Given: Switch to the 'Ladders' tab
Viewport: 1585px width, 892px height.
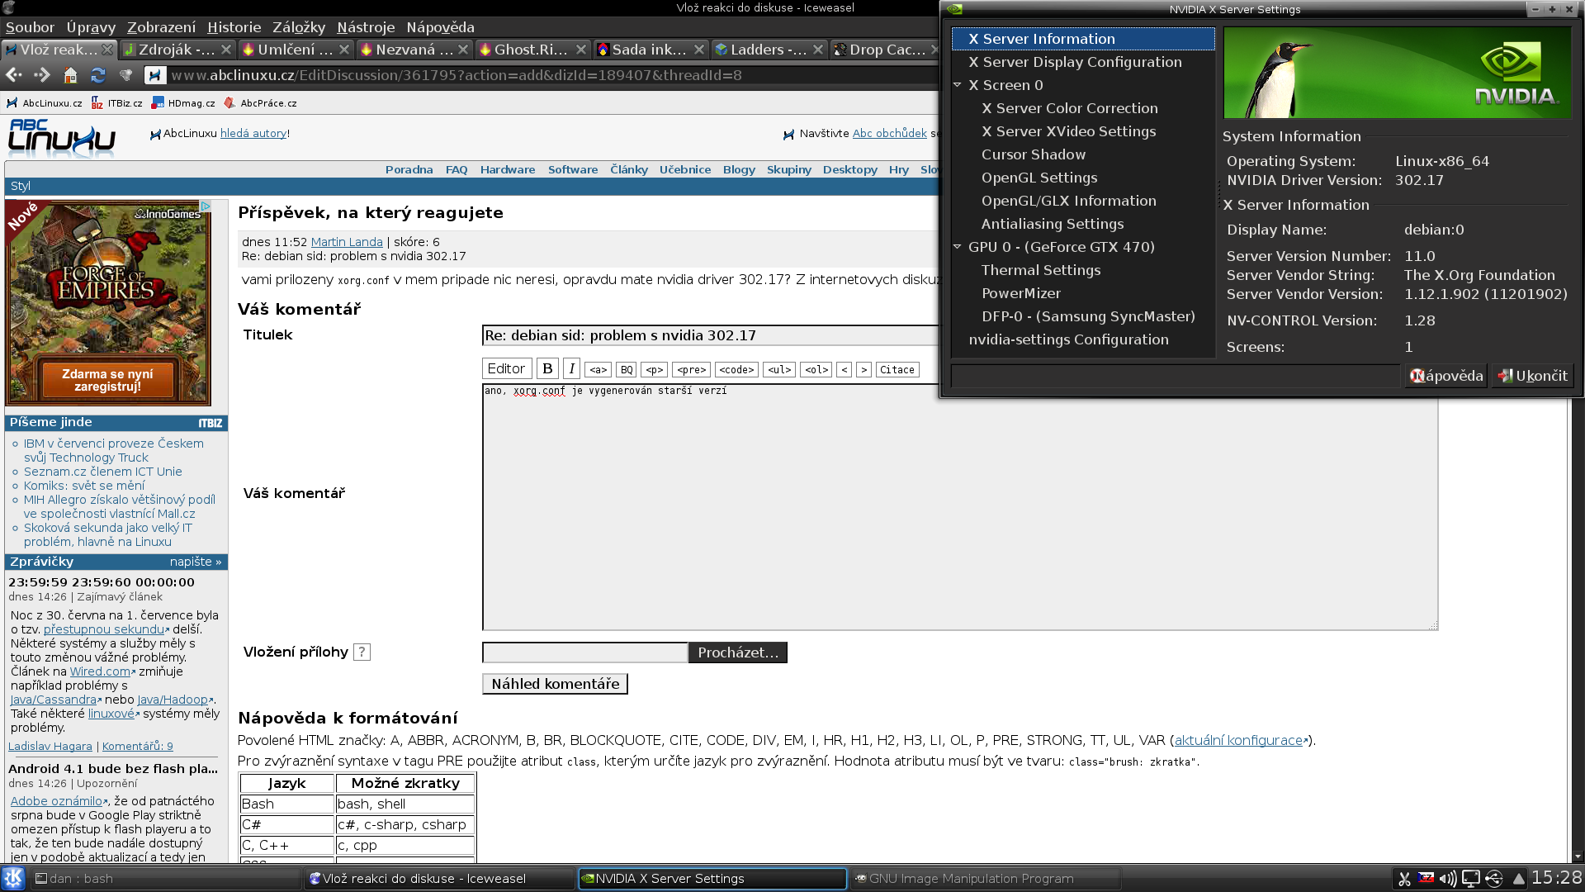Looking at the screenshot, I should click(x=768, y=50).
